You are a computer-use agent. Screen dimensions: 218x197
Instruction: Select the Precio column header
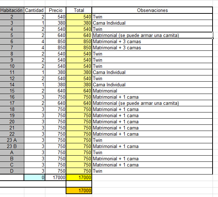click(55, 10)
